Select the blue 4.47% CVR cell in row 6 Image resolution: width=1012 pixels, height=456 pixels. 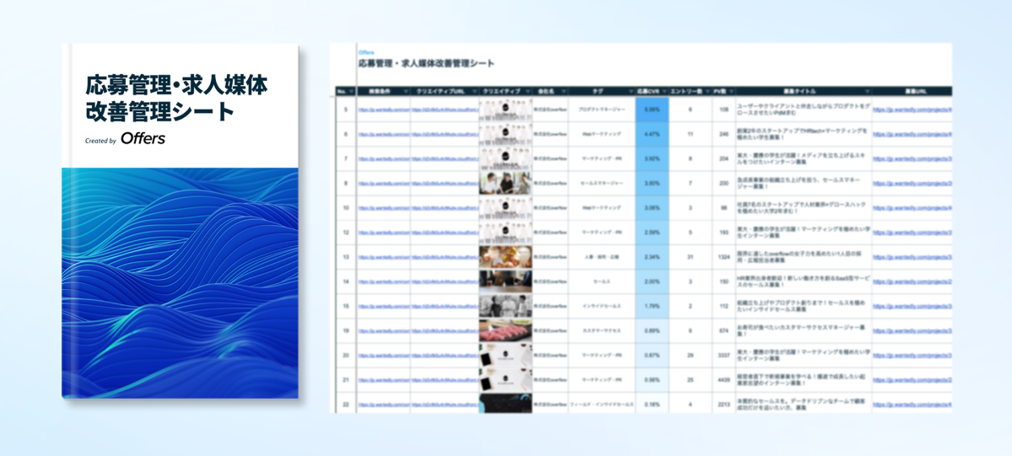coord(651,134)
